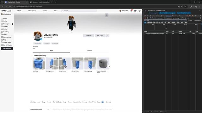Click the red network record button in DevTools
The height and width of the screenshot is (113, 202).
pos(145,18)
